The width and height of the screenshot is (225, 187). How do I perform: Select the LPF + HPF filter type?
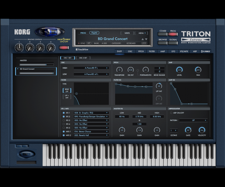[x=67, y=97]
